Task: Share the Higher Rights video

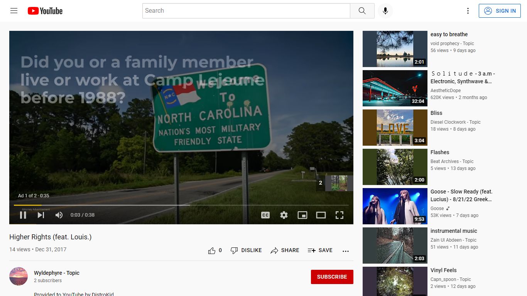Action: tap(285, 251)
